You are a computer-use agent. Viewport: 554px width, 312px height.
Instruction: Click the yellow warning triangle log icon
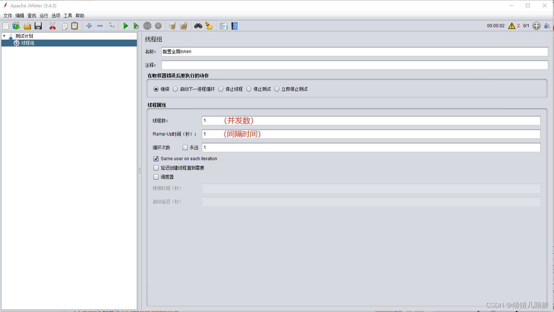(x=512, y=26)
